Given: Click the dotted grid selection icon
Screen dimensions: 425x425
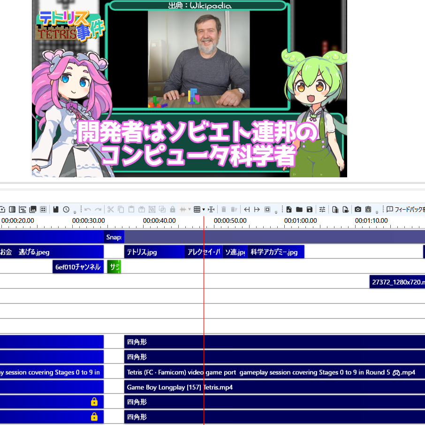Looking at the screenshot, I should click(43, 209).
